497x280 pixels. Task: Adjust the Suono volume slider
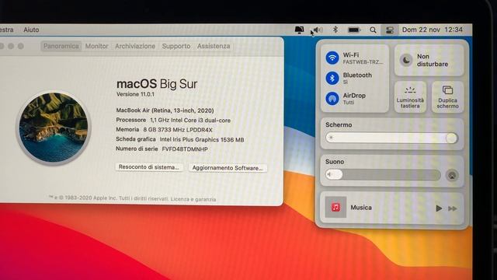point(383,174)
